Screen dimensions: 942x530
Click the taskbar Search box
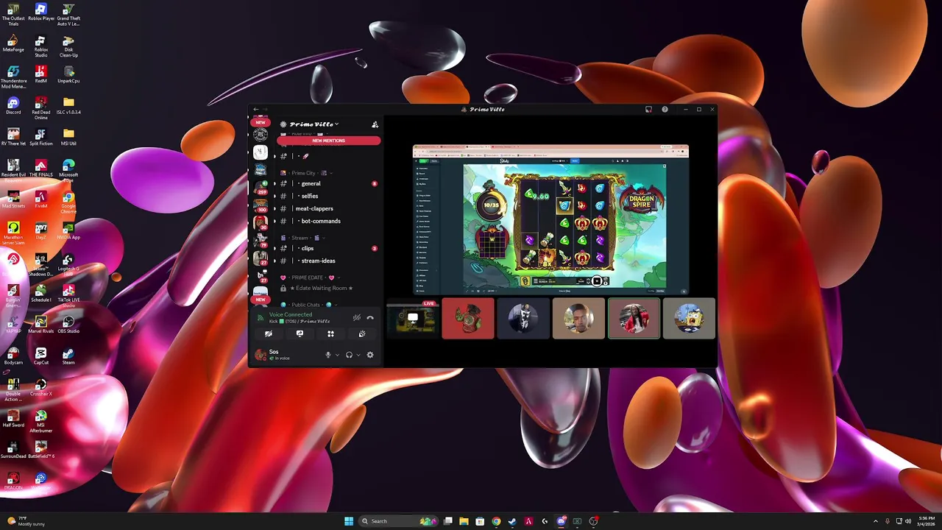coord(399,521)
